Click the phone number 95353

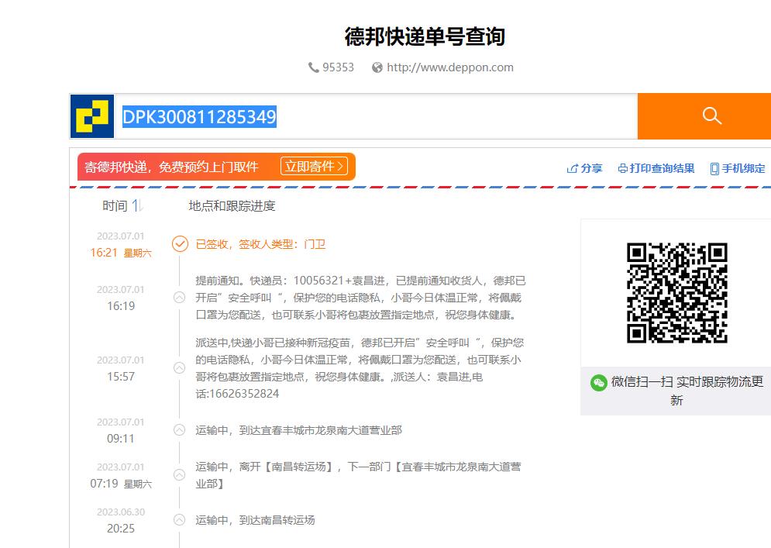[x=338, y=67]
